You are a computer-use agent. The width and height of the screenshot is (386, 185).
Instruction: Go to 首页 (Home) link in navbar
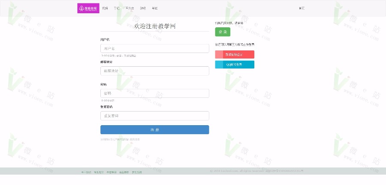tap(302, 9)
